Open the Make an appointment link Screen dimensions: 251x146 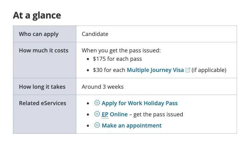131,126
